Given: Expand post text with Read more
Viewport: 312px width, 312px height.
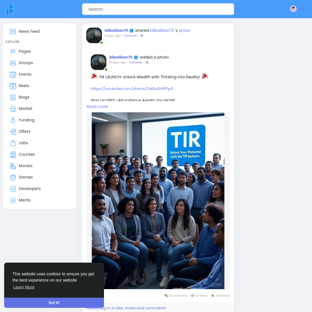Looking at the screenshot, I should tap(97, 107).
